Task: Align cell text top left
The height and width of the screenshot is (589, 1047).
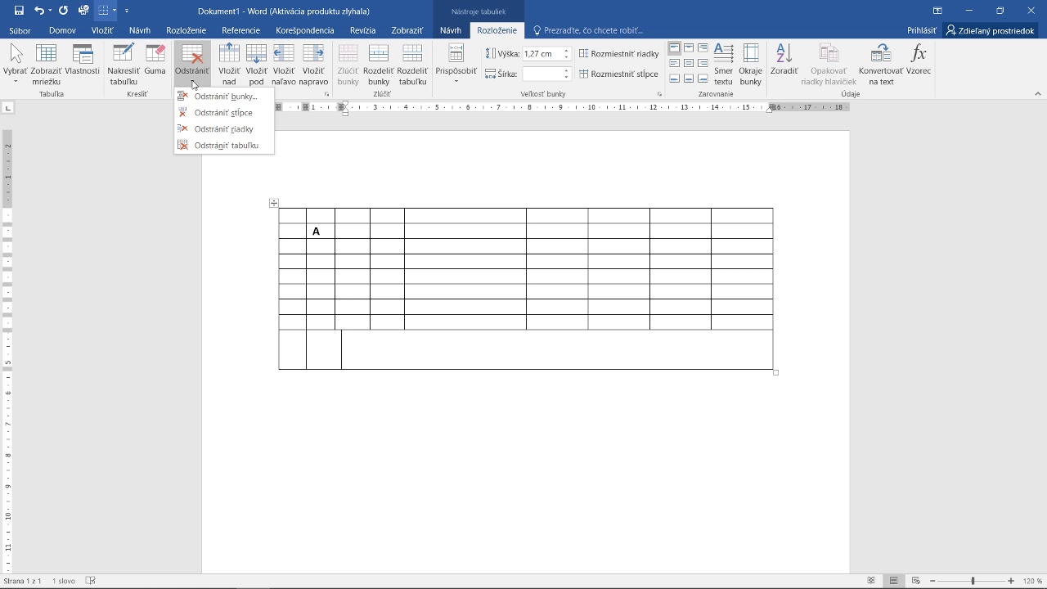Action: pos(674,48)
